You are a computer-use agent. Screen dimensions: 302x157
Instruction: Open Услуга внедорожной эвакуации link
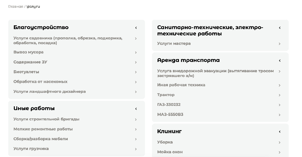coord(215,73)
